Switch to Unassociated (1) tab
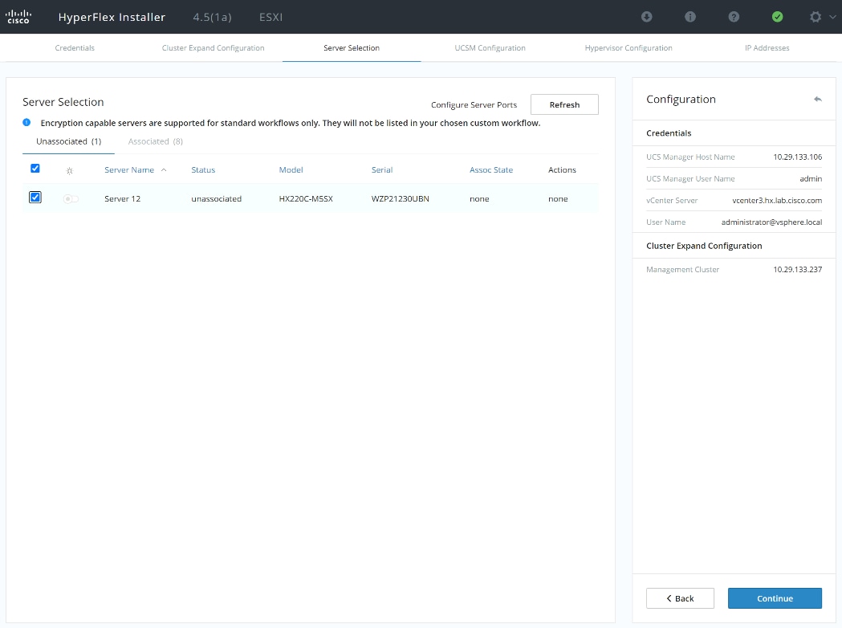 [69, 141]
